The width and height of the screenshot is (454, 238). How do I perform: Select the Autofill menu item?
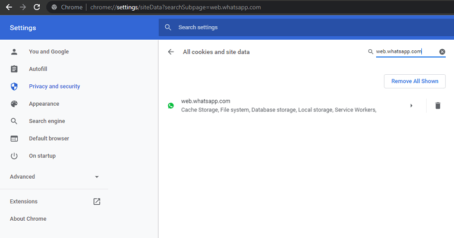[x=38, y=69]
